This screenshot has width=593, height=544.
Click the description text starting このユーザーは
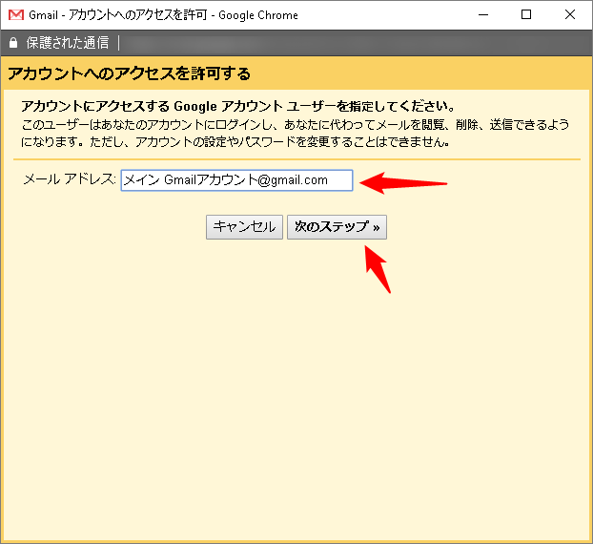[295, 133]
